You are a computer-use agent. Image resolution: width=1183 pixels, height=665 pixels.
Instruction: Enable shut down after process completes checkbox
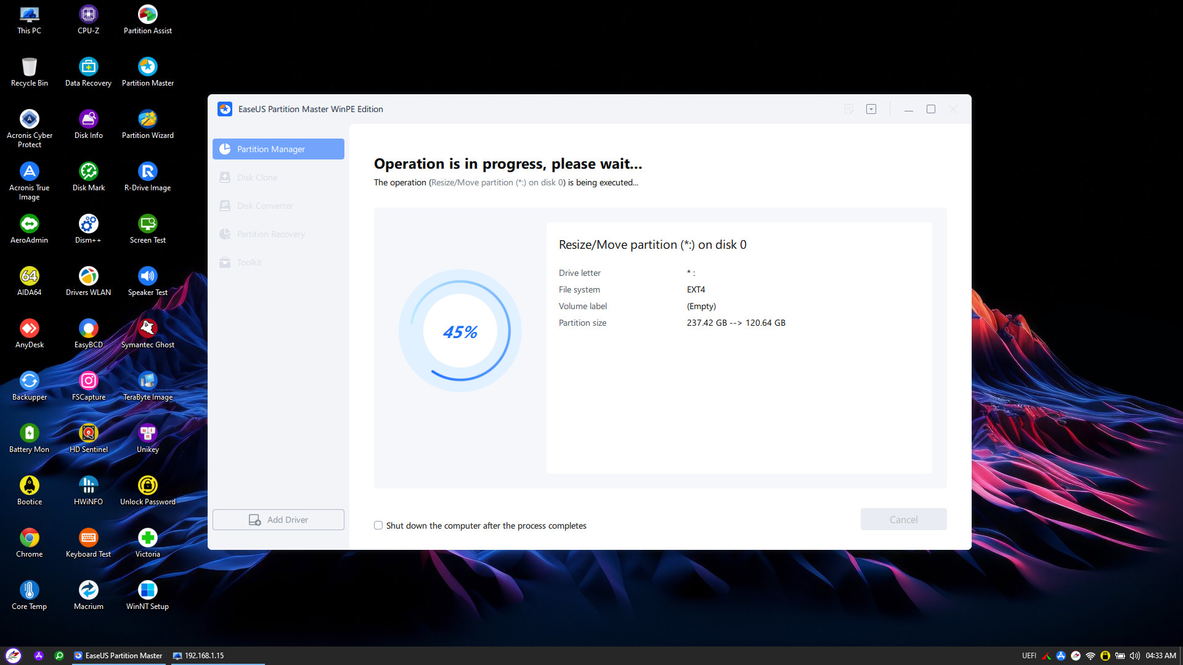click(378, 525)
